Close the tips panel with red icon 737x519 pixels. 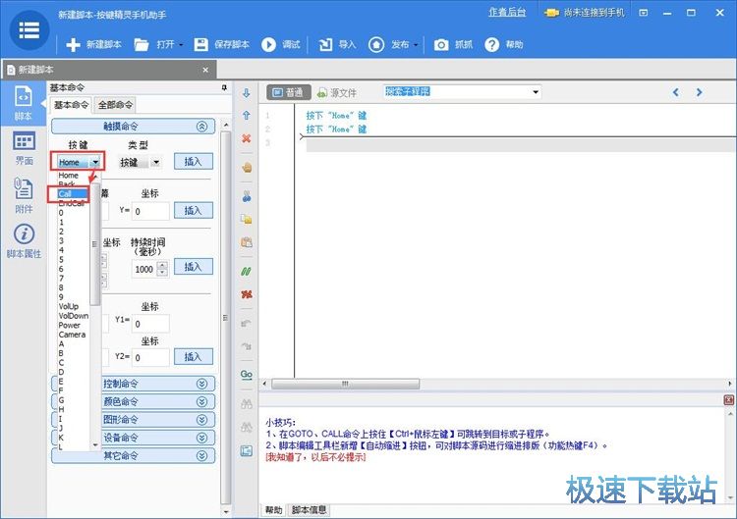[729, 400]
